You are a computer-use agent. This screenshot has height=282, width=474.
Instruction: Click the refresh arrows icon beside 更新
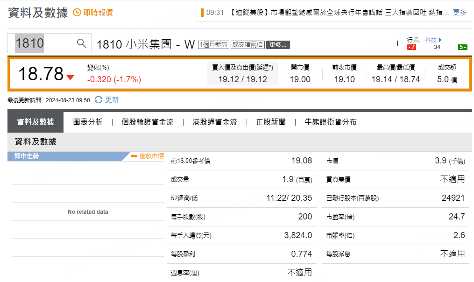pos(99,100)
